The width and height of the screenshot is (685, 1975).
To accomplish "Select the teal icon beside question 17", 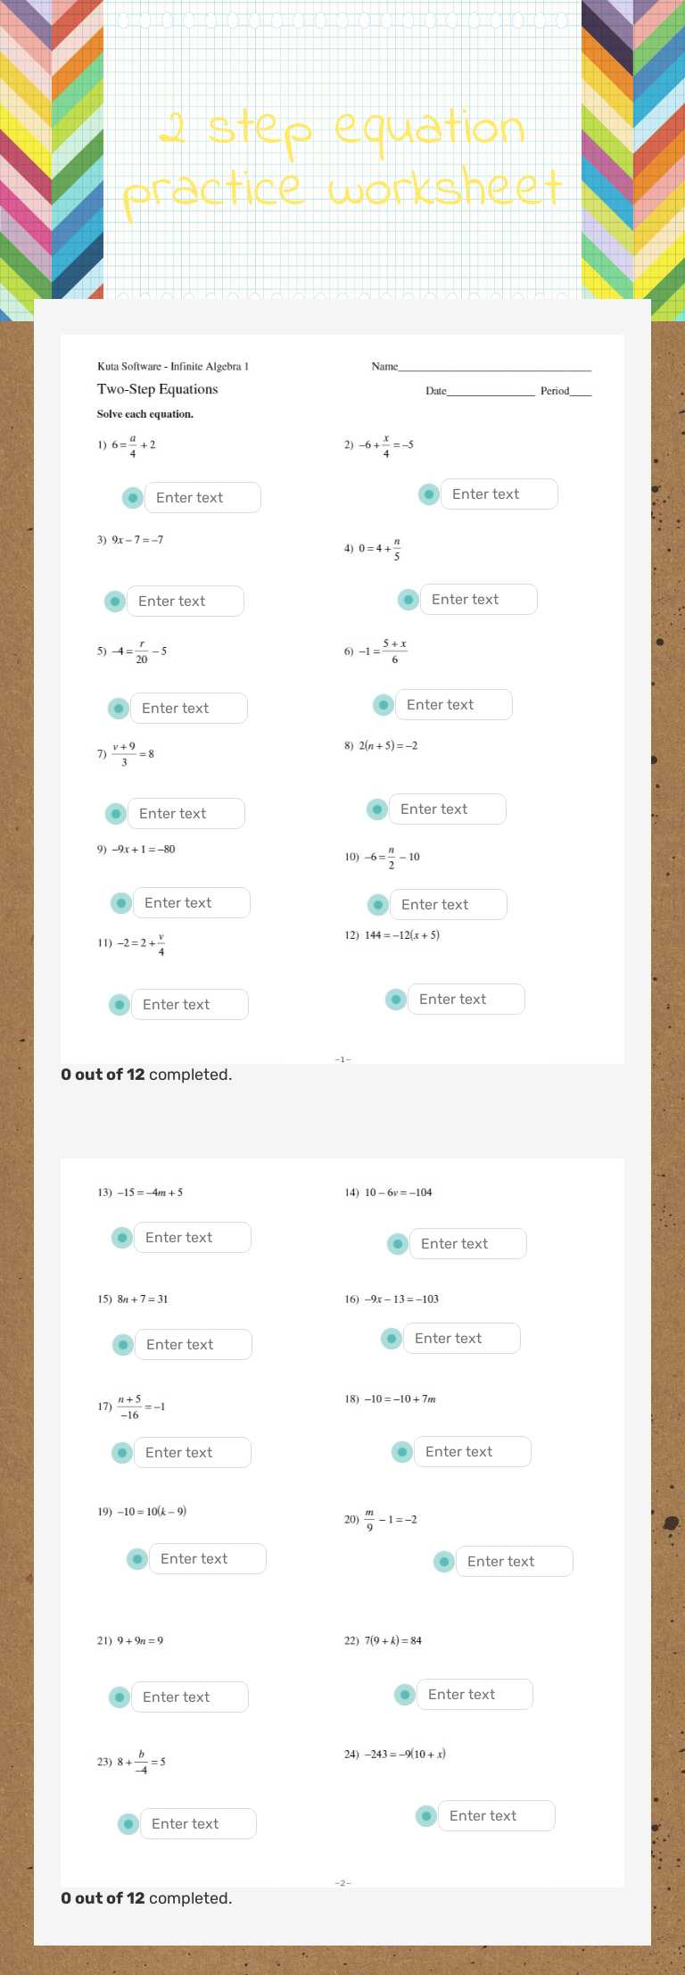I will [x=120, y=1452].
